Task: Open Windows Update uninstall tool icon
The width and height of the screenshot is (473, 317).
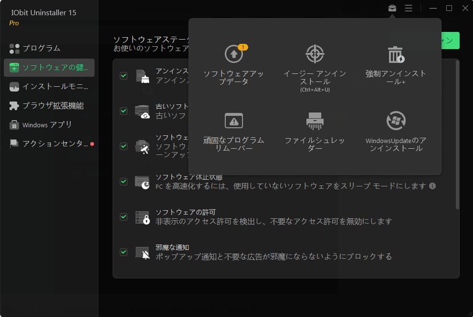Action: 396,121
